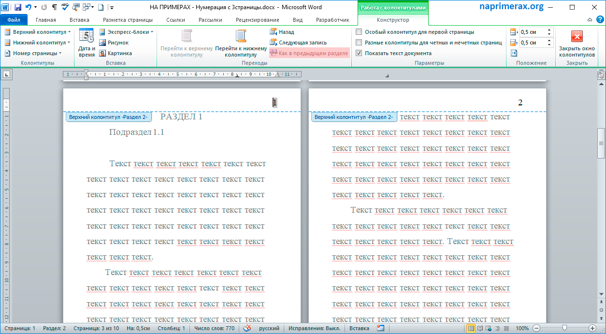
Task: Click the macro recording icon in the status bar
Action: click(380, 328)
